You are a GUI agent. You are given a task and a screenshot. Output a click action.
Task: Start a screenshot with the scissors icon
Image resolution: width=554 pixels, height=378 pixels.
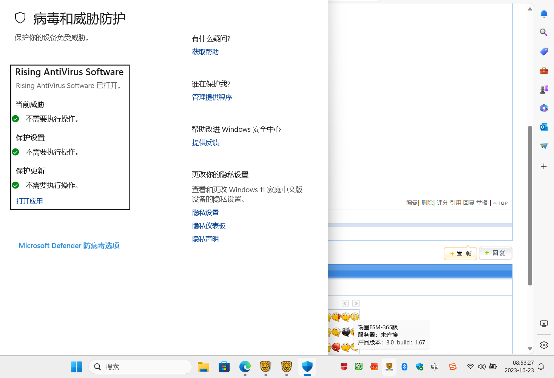click(x=544, y=324)
